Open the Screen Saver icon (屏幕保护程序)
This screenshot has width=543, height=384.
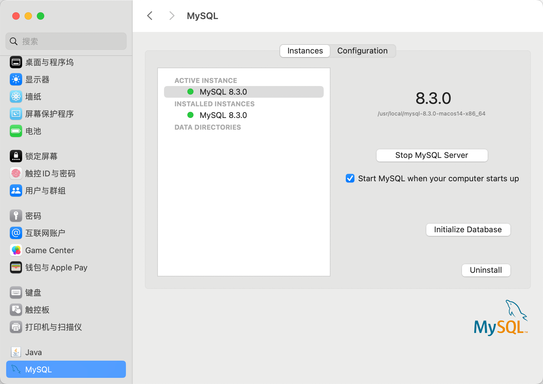click(16, 114)
